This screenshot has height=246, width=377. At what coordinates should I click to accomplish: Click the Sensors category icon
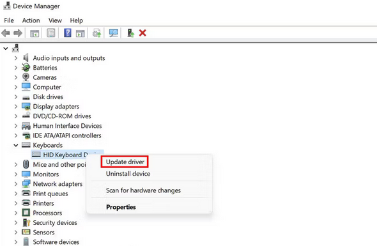click(26, 232)
